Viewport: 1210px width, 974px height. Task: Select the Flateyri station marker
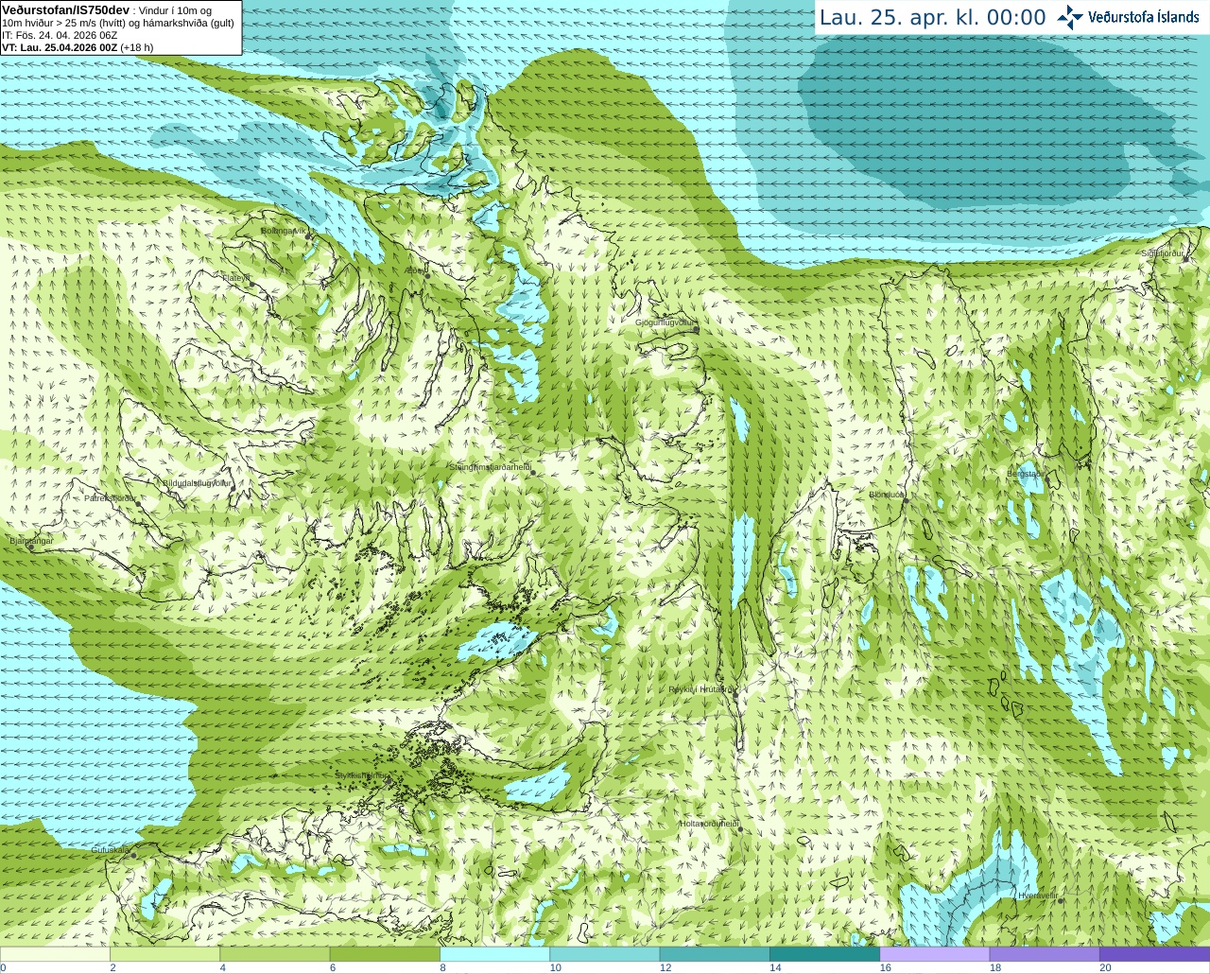(x=251, y=283)
